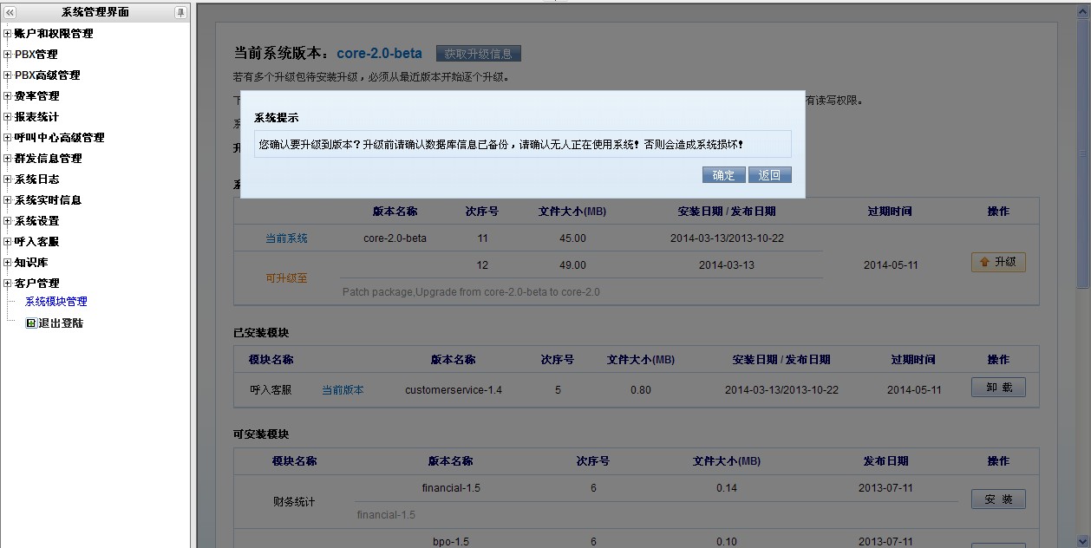Click the 获取升级信息 button
Screen dimensions: 1091x548
(478, 54)
